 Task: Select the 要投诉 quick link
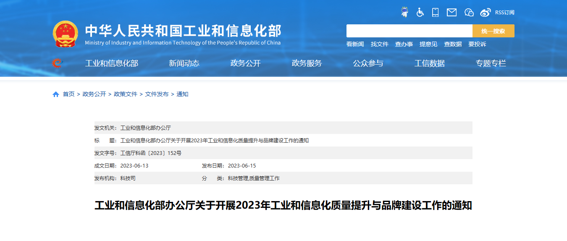tap(477, 44)
